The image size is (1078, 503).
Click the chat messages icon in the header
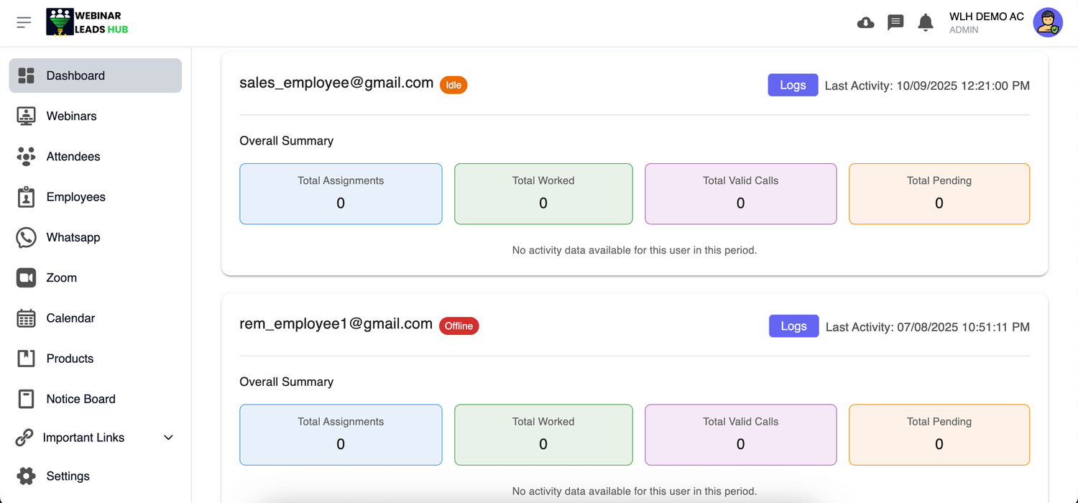pos(895,22)
